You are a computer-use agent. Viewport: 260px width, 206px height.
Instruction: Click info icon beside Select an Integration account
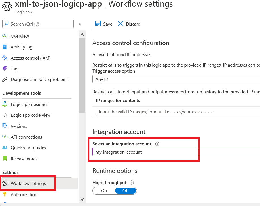click(157, 144)
